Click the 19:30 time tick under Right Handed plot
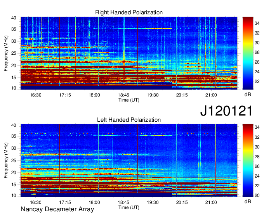The image size is (264, 214). coord(153,95)
